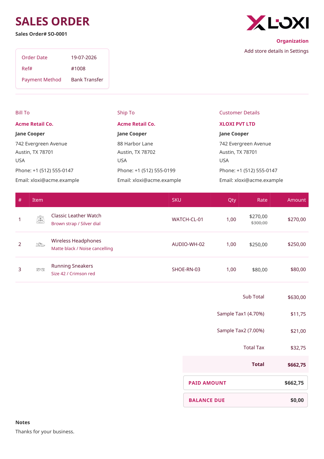Click the Ref# value #1008
The image size is (324, 459).
click(x=78, y=69)
